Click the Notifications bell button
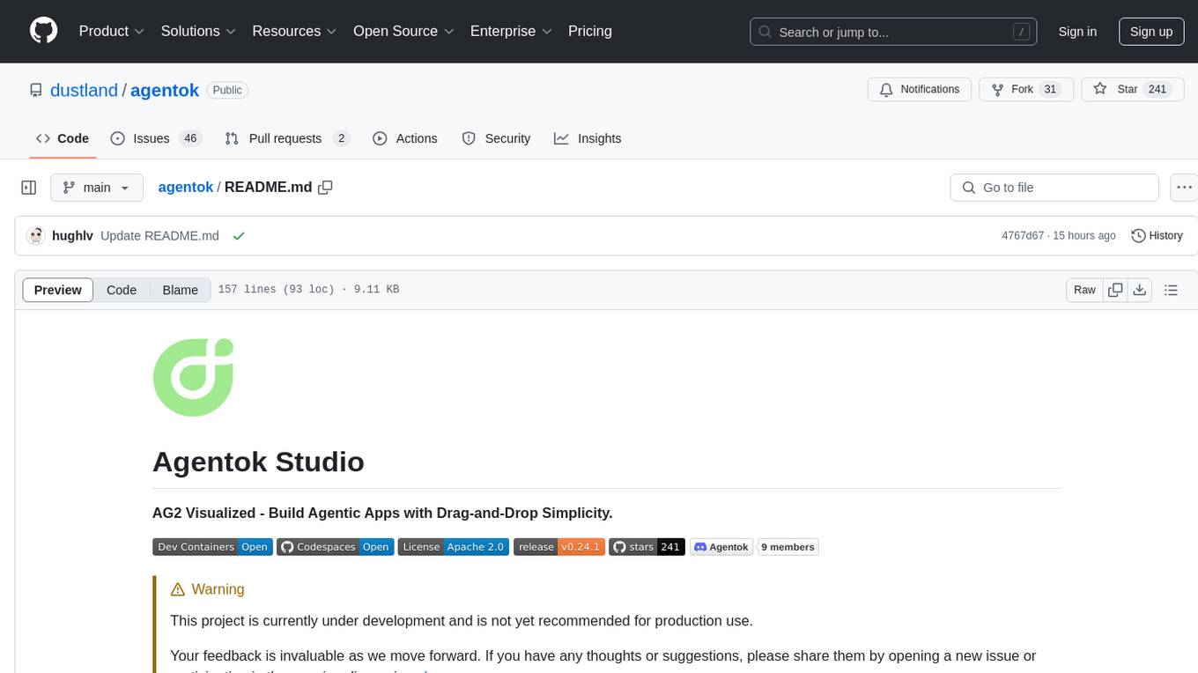 pyautogui.click(x=920, y=90)
